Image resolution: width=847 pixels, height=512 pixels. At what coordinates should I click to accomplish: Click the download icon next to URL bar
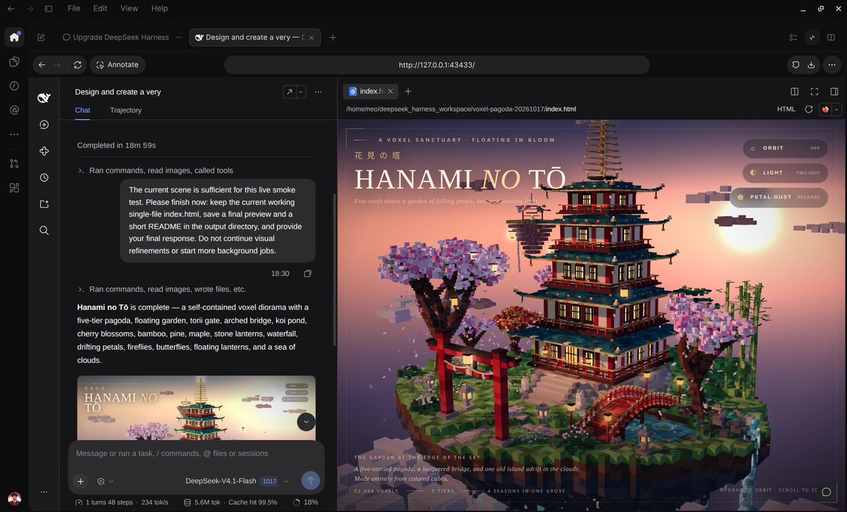(x=812, y=65)
